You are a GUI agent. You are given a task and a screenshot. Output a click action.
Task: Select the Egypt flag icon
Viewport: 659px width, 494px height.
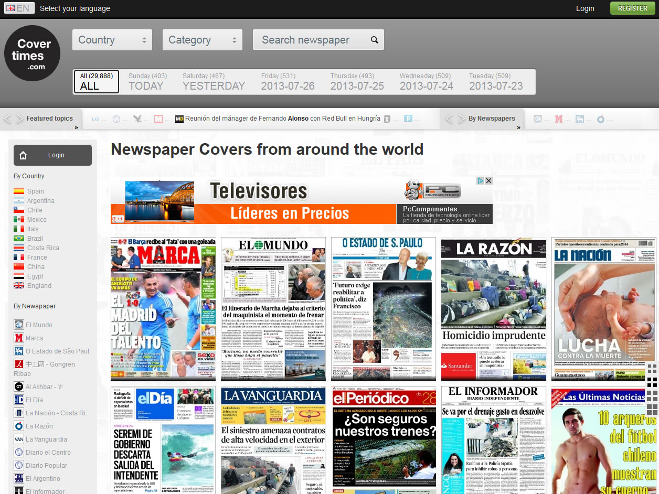(19, 276)
